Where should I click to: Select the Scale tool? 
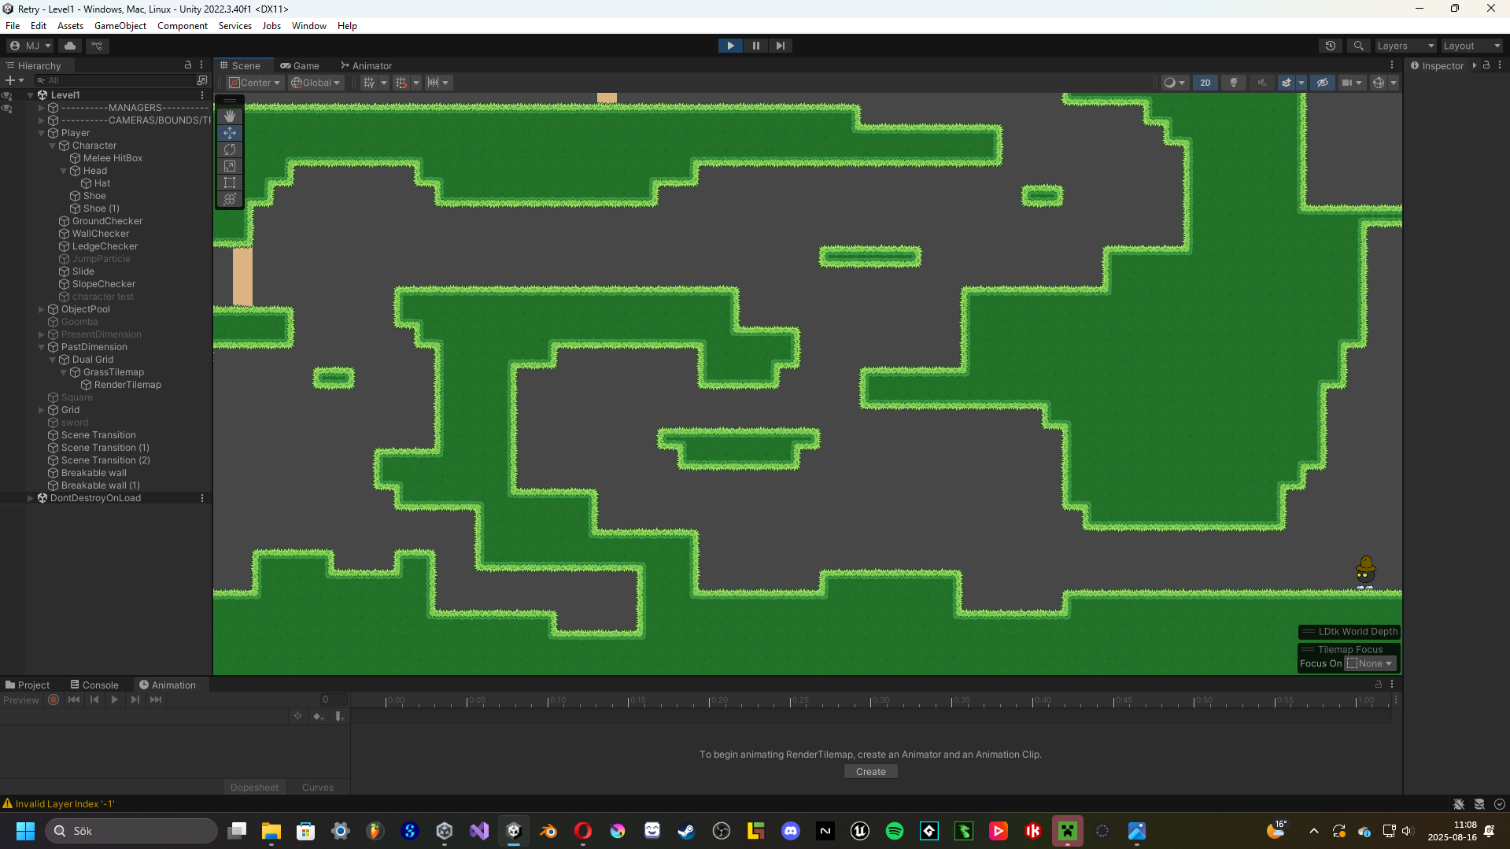coord(230,166)
